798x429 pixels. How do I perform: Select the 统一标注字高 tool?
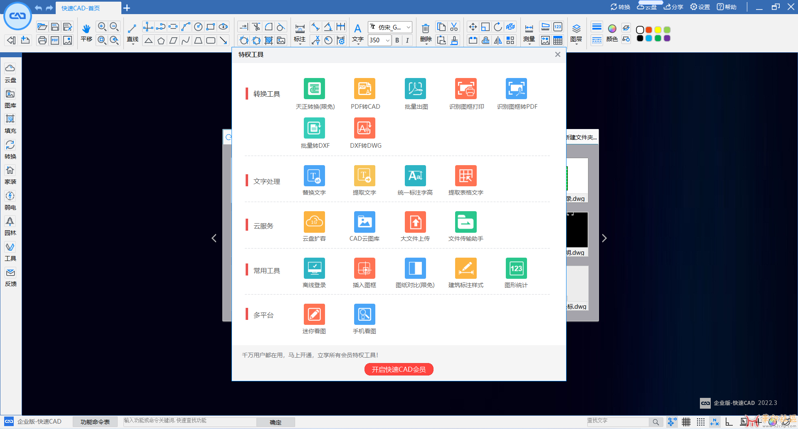[x=416, y=180]
